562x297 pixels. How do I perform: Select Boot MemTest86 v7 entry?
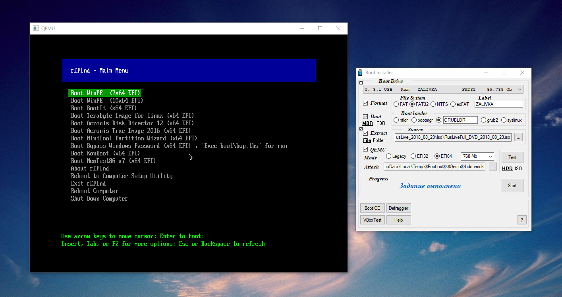(x=113, y=161)
